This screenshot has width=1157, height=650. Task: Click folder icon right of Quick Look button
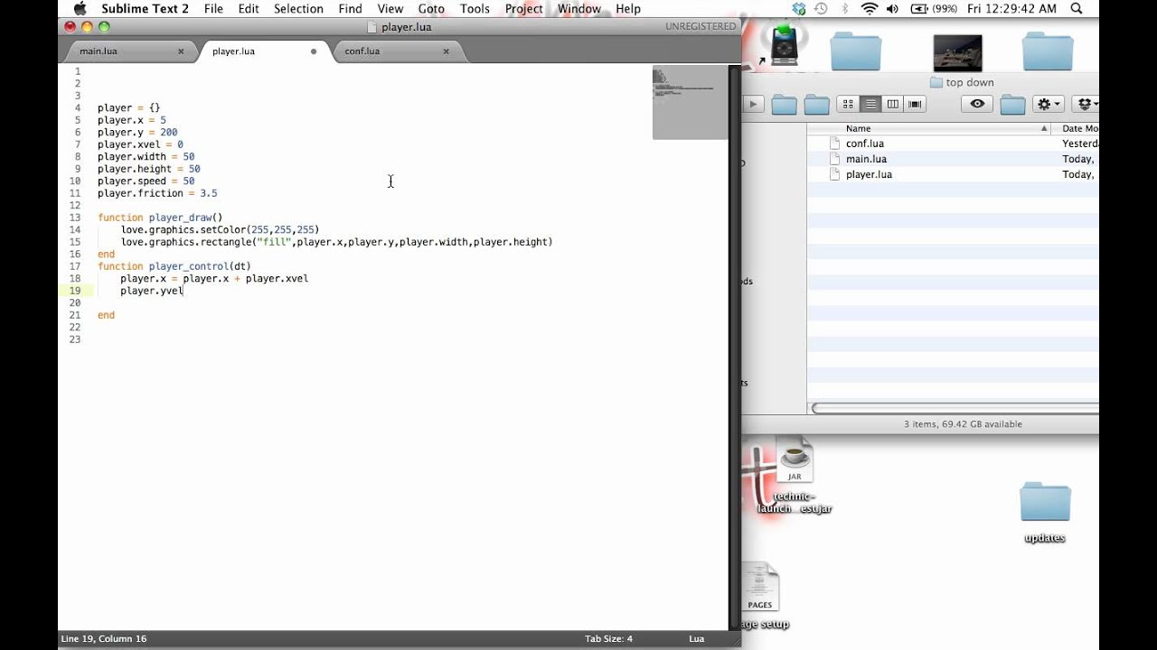tap(1012, 105)
